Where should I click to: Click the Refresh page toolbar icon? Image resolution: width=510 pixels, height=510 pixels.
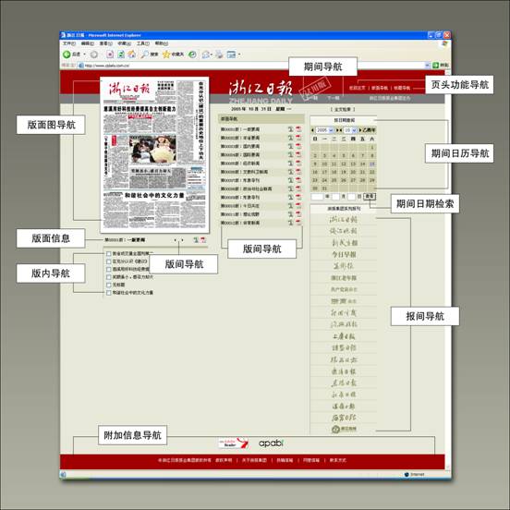coord(121,55)
